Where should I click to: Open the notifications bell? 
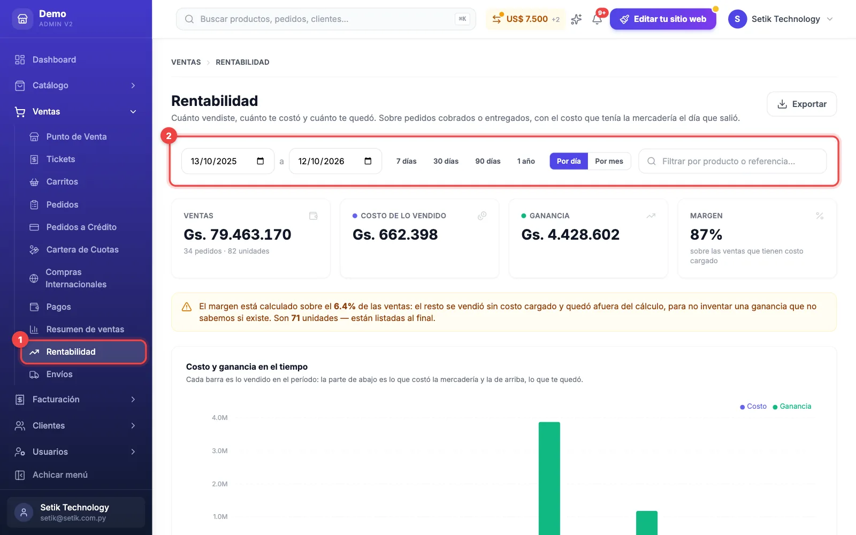pos(597,19)
